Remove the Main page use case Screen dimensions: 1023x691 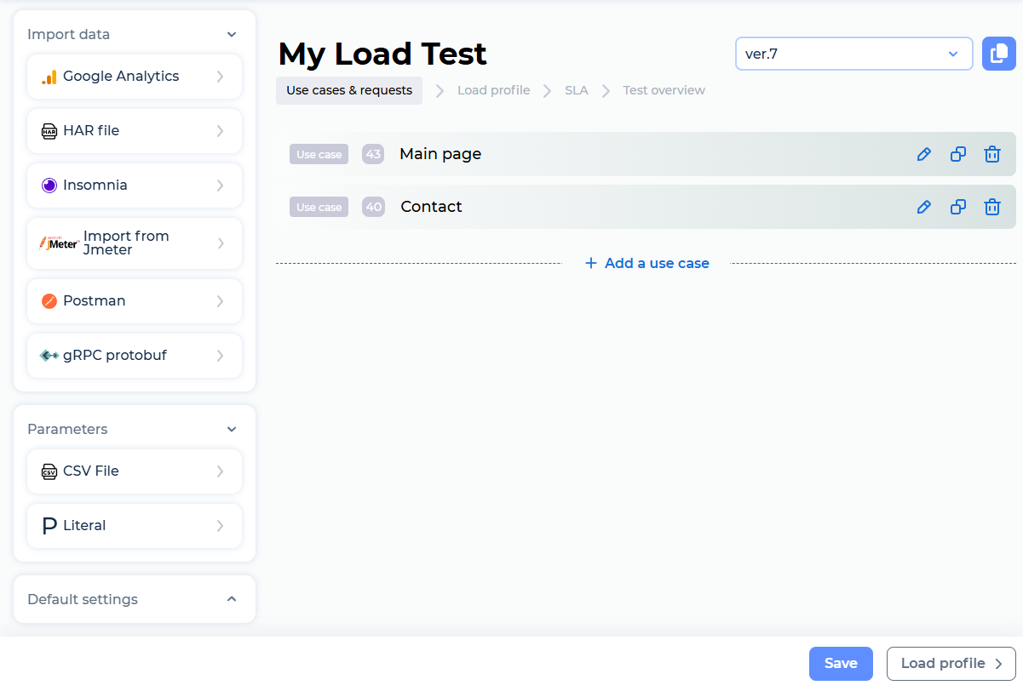(991, 154)
